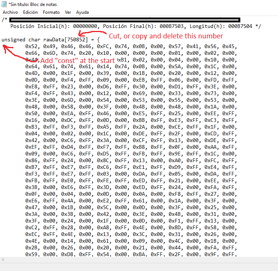Click the horizontal scrollbar's left arrow
The width and height of the screenshot is (278, 271).
point(3,260)
